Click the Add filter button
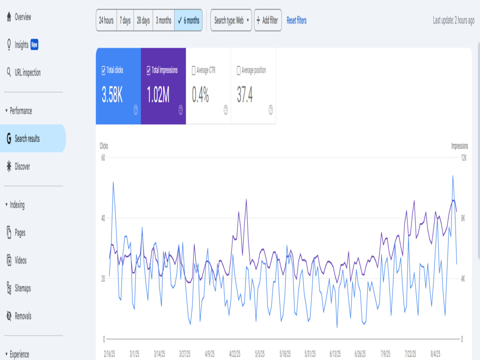The image size is (480, 360). tap(268, 21)
